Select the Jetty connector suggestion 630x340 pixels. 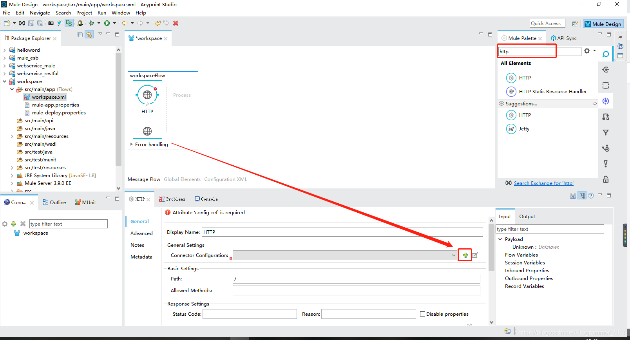pyautogui.click(x=518, y=128)
